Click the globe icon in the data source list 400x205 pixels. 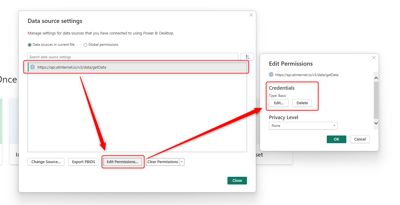click(x=33, y=67)
